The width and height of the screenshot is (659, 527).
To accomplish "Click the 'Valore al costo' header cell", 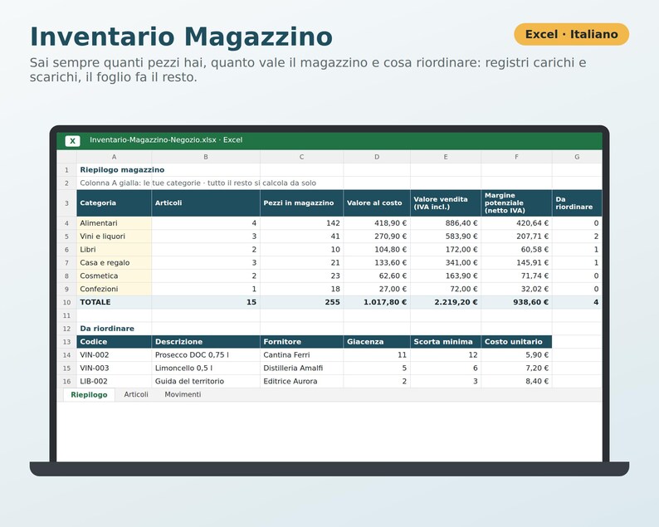I will click(x=377, y=203).
